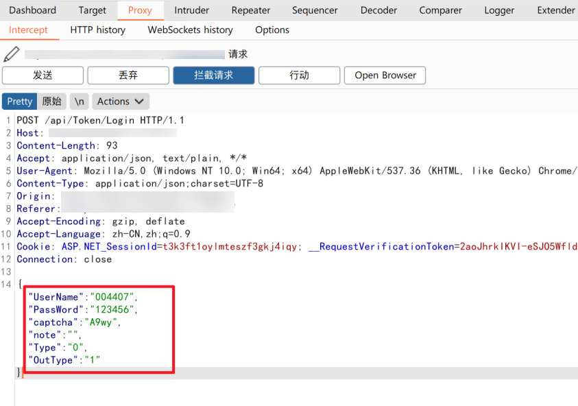The width and height of the screenshot is (578, 406).
Task: View the HTTP history sub-tab
Action: click(x=97, y=30)
